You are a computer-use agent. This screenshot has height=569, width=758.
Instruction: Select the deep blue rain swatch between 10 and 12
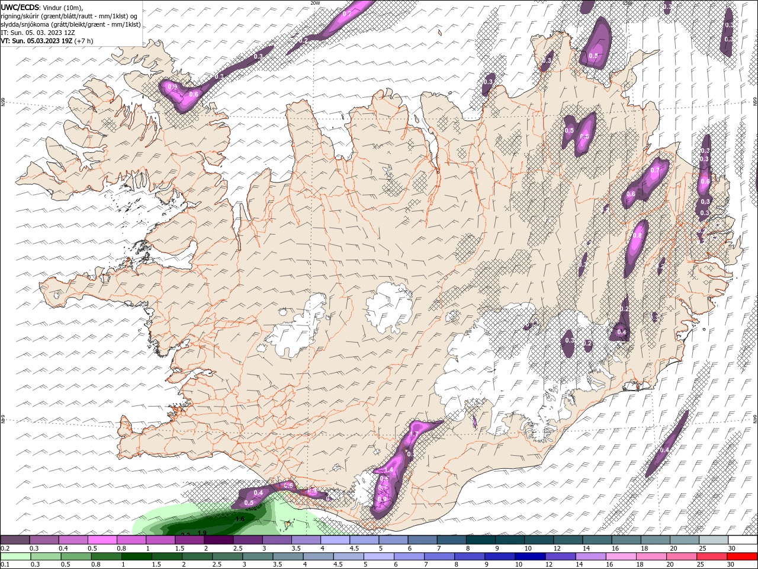tap(529, 557)
